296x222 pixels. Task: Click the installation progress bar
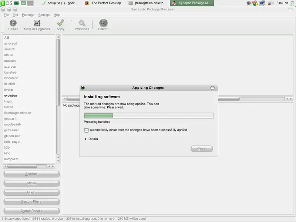(149, 115)
